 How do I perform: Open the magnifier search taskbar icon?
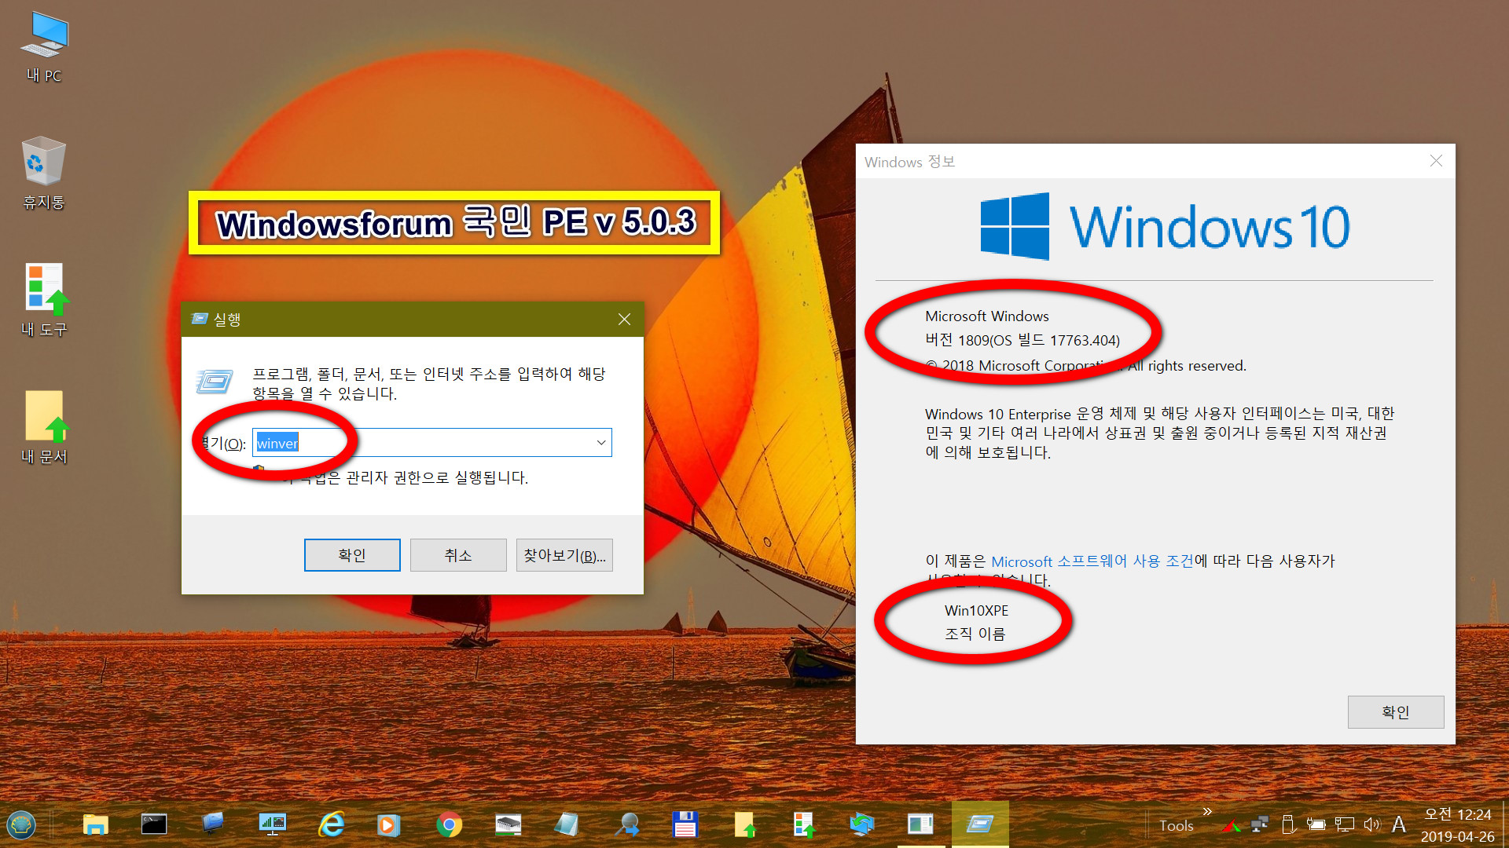click(x=626, y=824)
